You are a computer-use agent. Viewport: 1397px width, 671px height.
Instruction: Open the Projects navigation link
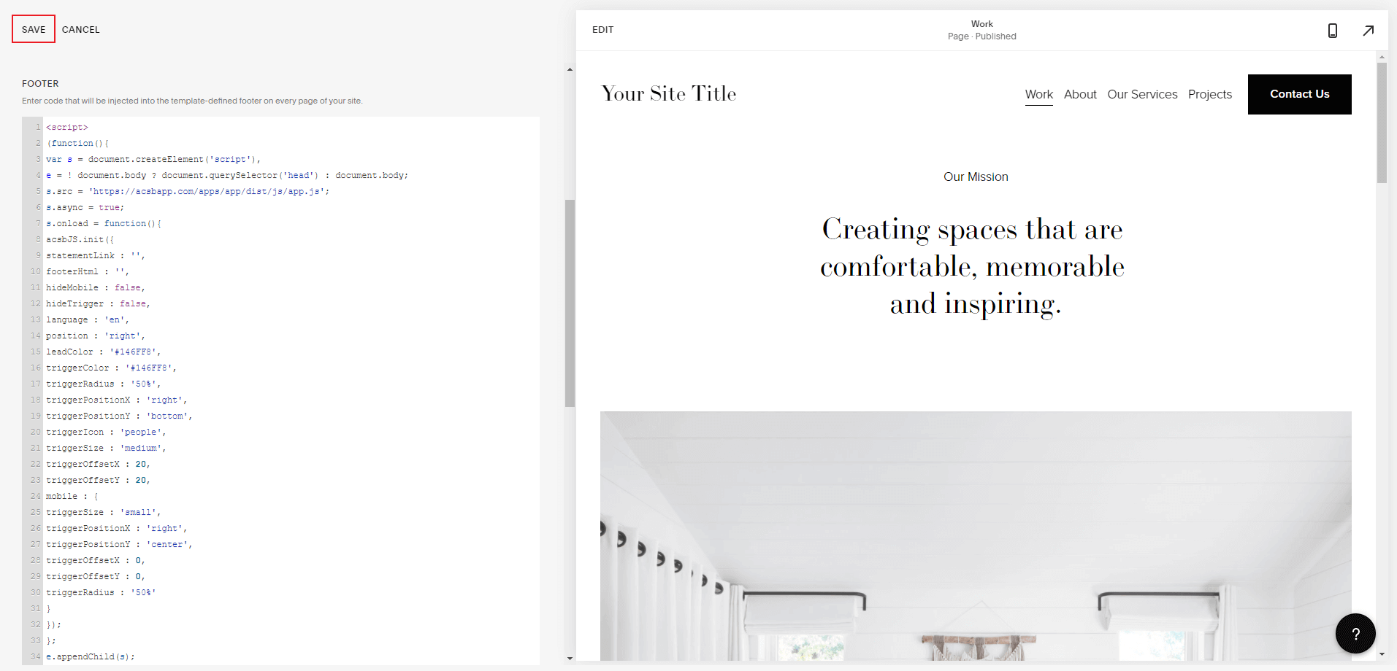(x=1209, y=94)
